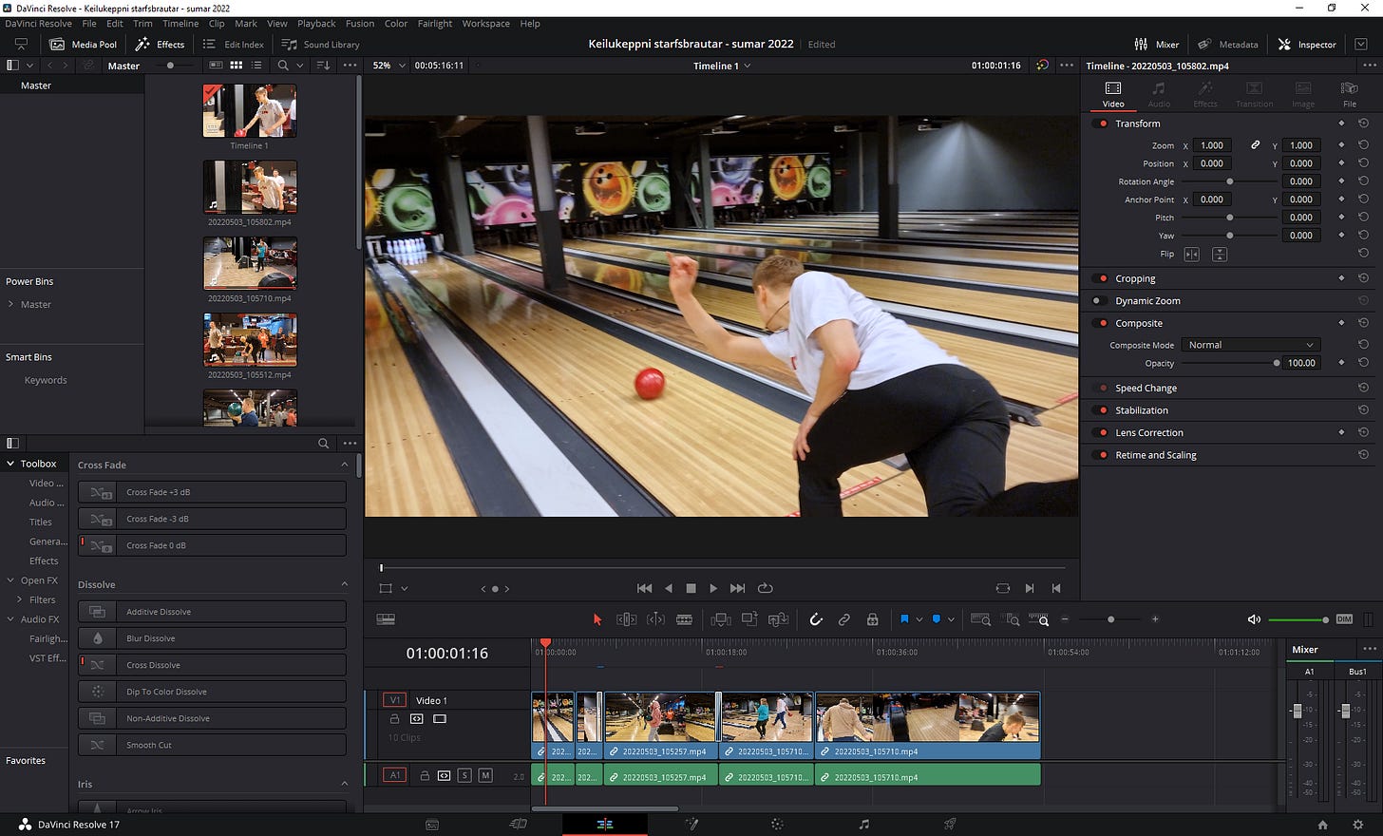Open project settings gear icon

click(x=1357, y=824)
